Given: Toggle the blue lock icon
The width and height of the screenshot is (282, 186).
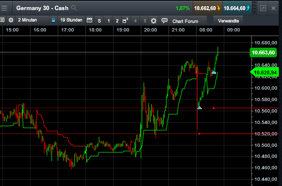Looking at the screenshot, I should (53, 20).
